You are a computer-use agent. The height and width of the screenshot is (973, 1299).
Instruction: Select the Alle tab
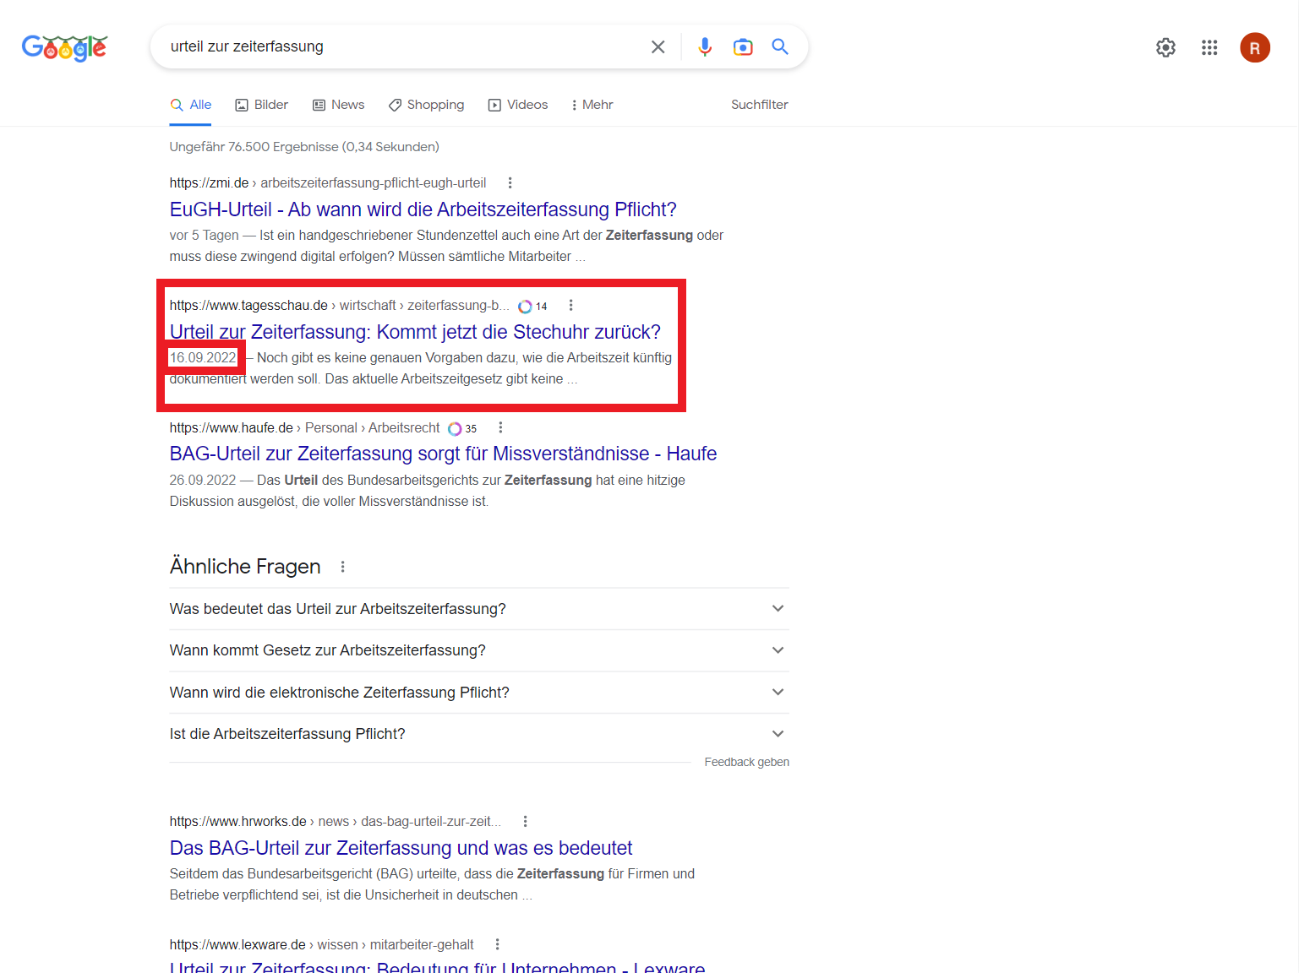[x=190, y=105]
